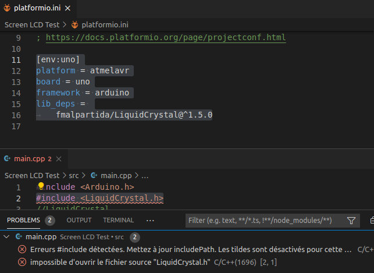Open the OUTPUT panel tab
The image size is (374, 273).
[79, 220]
